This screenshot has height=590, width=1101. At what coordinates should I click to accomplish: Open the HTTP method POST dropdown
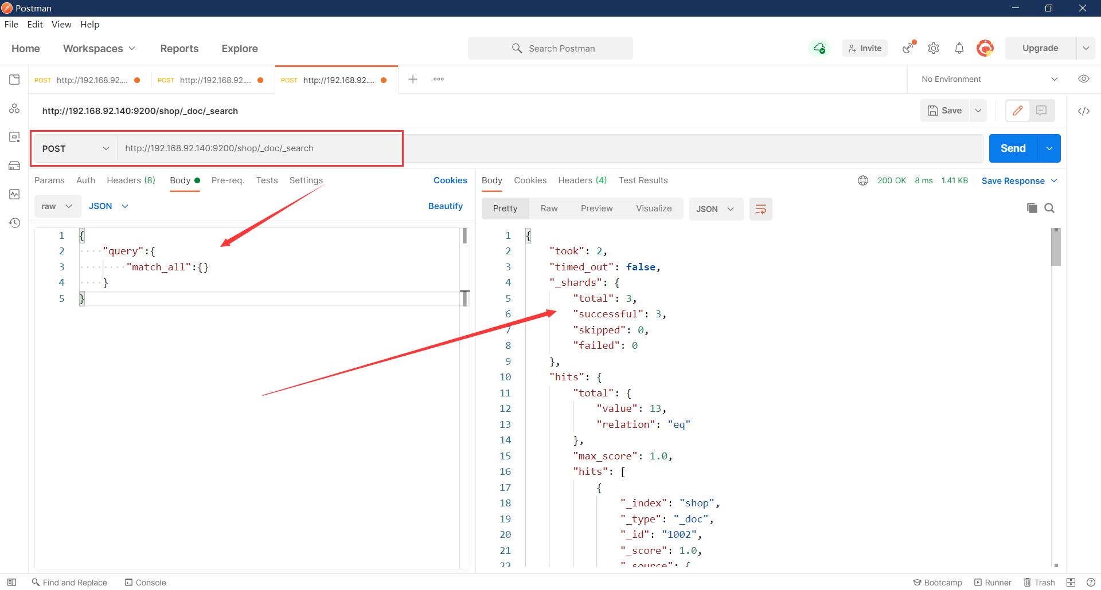[x=76, y=148]
